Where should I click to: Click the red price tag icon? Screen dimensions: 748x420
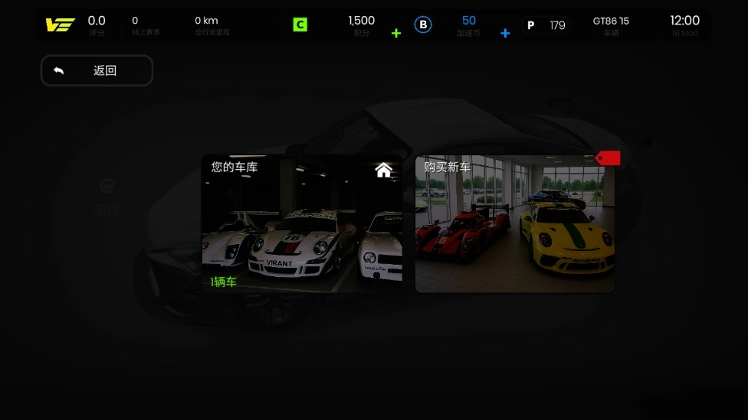click(609, 158)
